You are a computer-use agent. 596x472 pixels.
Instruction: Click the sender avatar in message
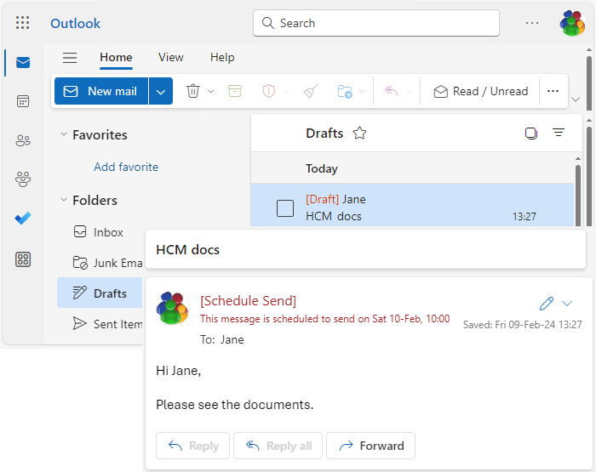[173, 308]
